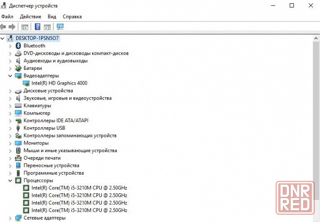Open the Действие menu

(31, 17)
